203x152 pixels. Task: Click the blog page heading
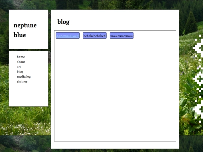click(63, 22)
